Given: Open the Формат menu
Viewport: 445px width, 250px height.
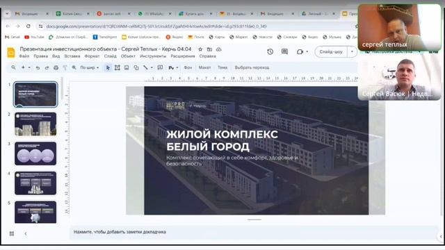Looking at the screenshot, I should [92, 56].
